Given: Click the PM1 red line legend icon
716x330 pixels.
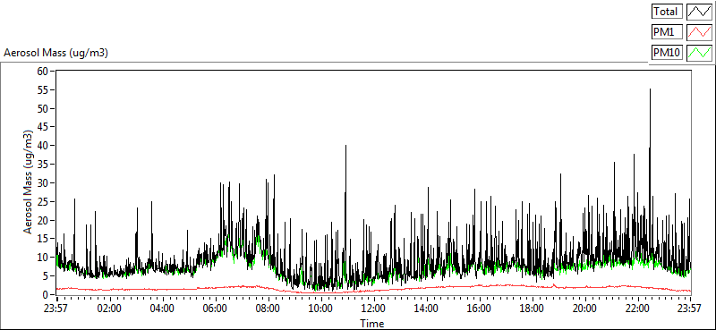Looking at the screenshot, I should click(699, 32).
